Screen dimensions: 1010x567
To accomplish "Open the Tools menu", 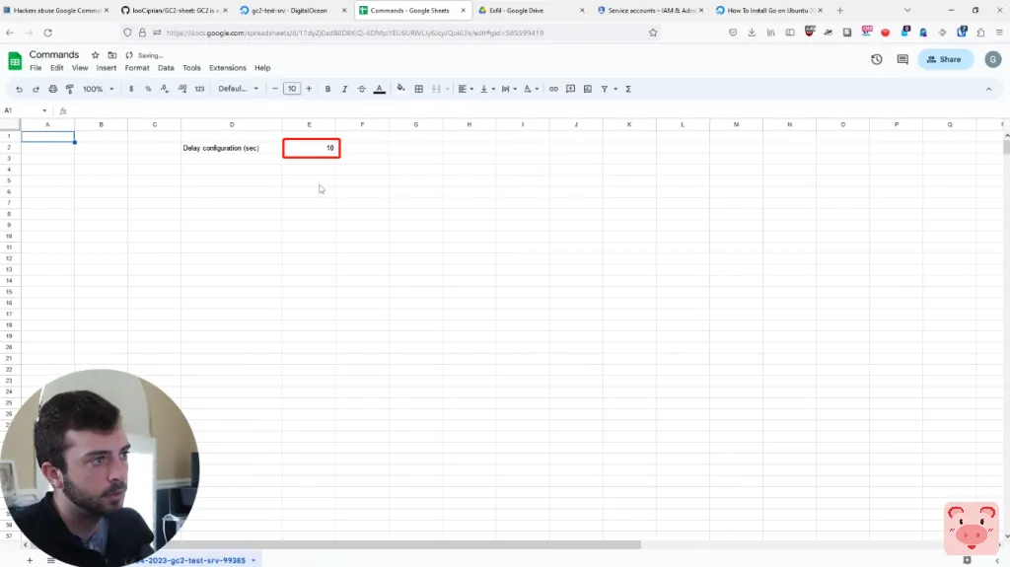I will coord(191,68).
